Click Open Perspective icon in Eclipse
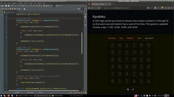The width and height of the screenshot is (174, 97). [x=79, y=9]
